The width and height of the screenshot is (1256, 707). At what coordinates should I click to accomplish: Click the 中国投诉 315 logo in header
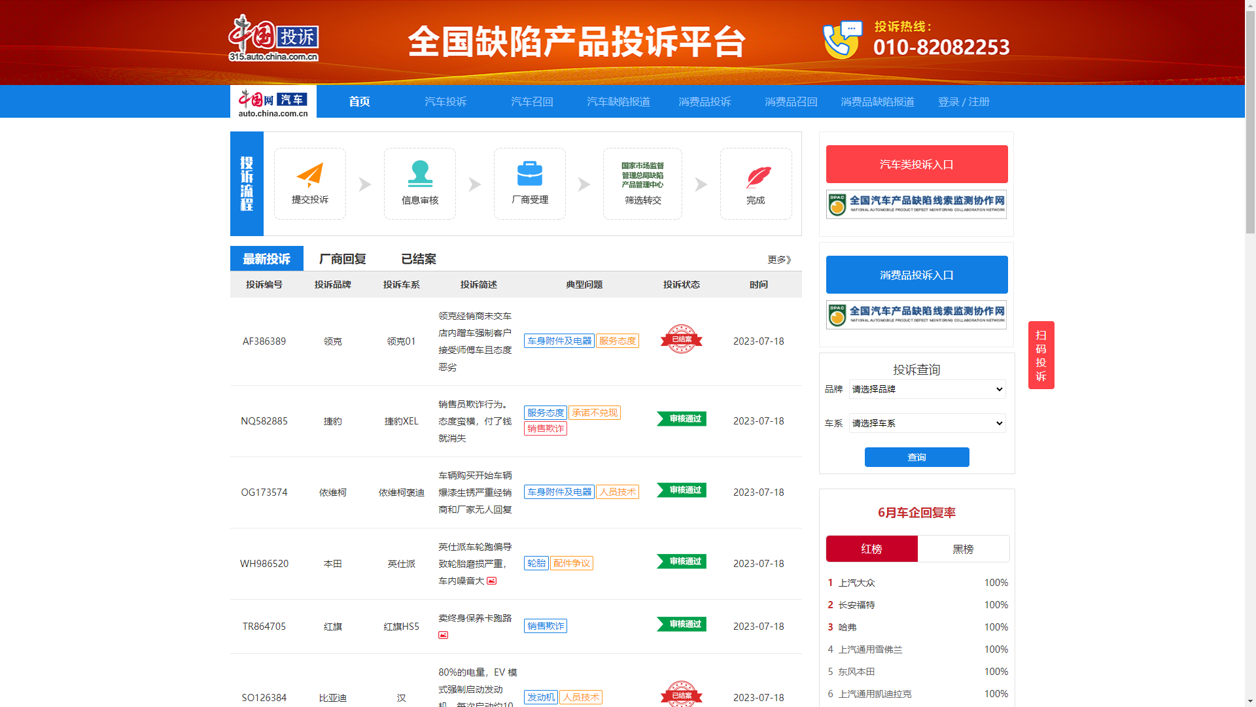click(273, 39)
